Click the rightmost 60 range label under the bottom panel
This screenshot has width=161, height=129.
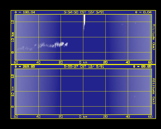[150, 117]
